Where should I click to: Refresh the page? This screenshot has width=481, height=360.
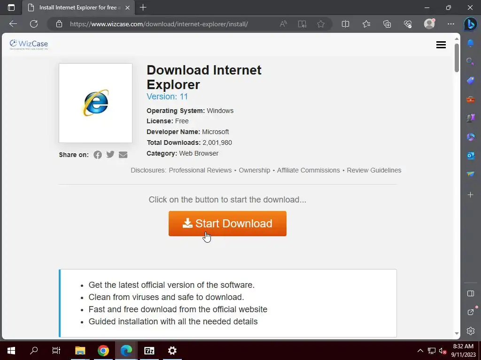[x=34, y=24]
